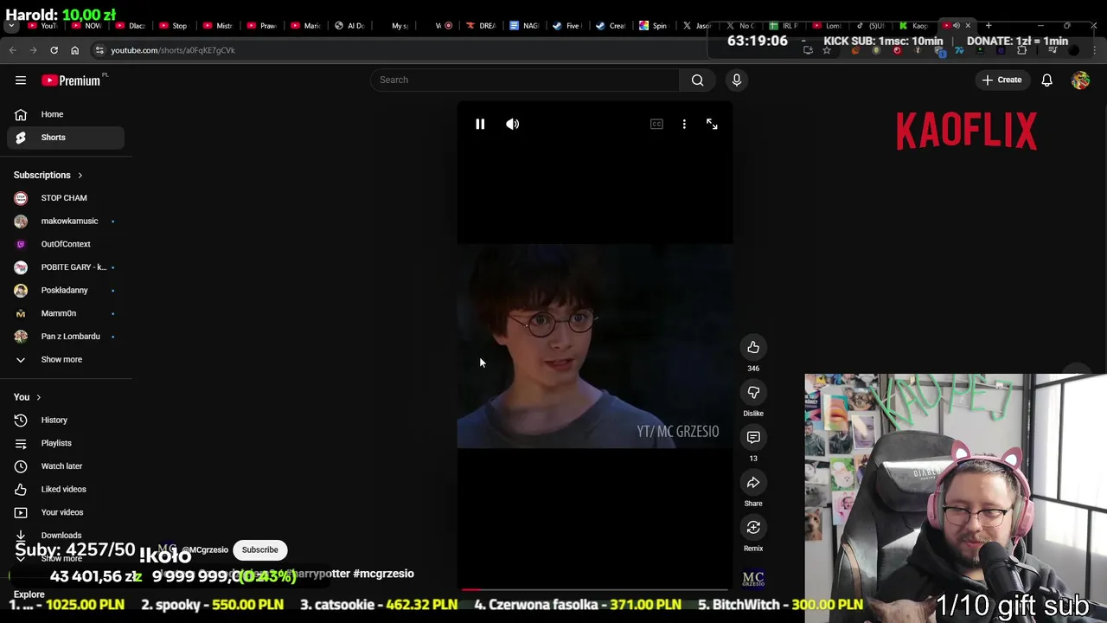Image resolution: width=1107 pixels, height=623 pixels.
Task: Open the POBITE GARY channel
Action: coord(66,267)
